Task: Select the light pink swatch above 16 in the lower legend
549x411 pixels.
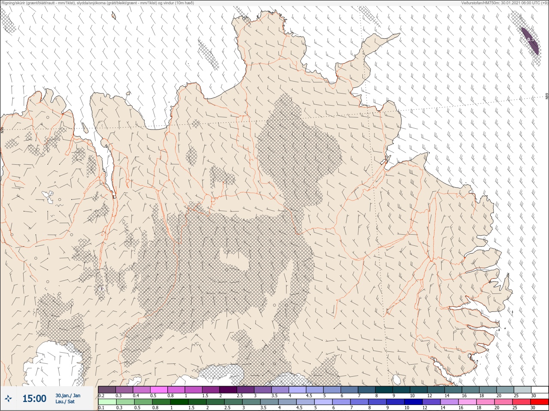Action: point(468,402)
